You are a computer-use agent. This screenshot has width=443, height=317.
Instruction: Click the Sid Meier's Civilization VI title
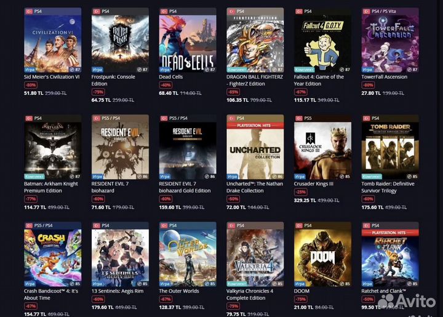point(52,77)
